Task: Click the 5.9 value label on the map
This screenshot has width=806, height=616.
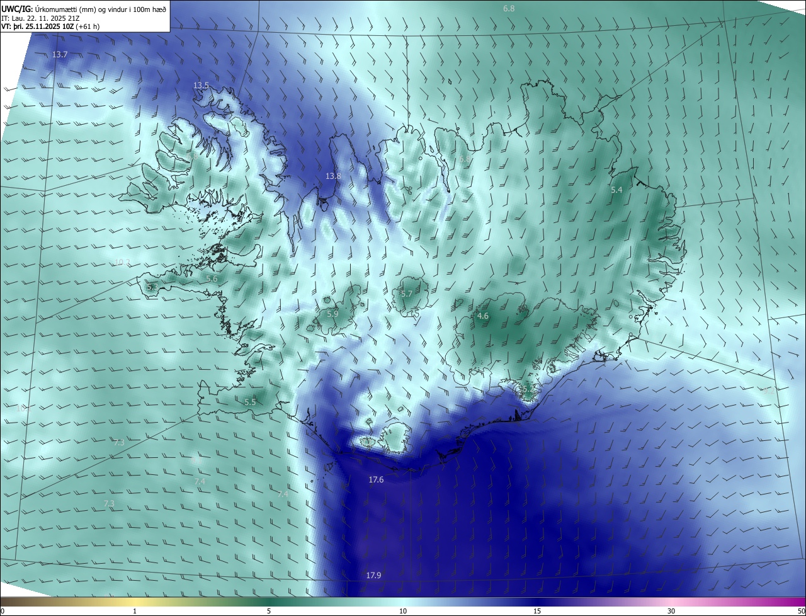Action: tap(332, 313)
